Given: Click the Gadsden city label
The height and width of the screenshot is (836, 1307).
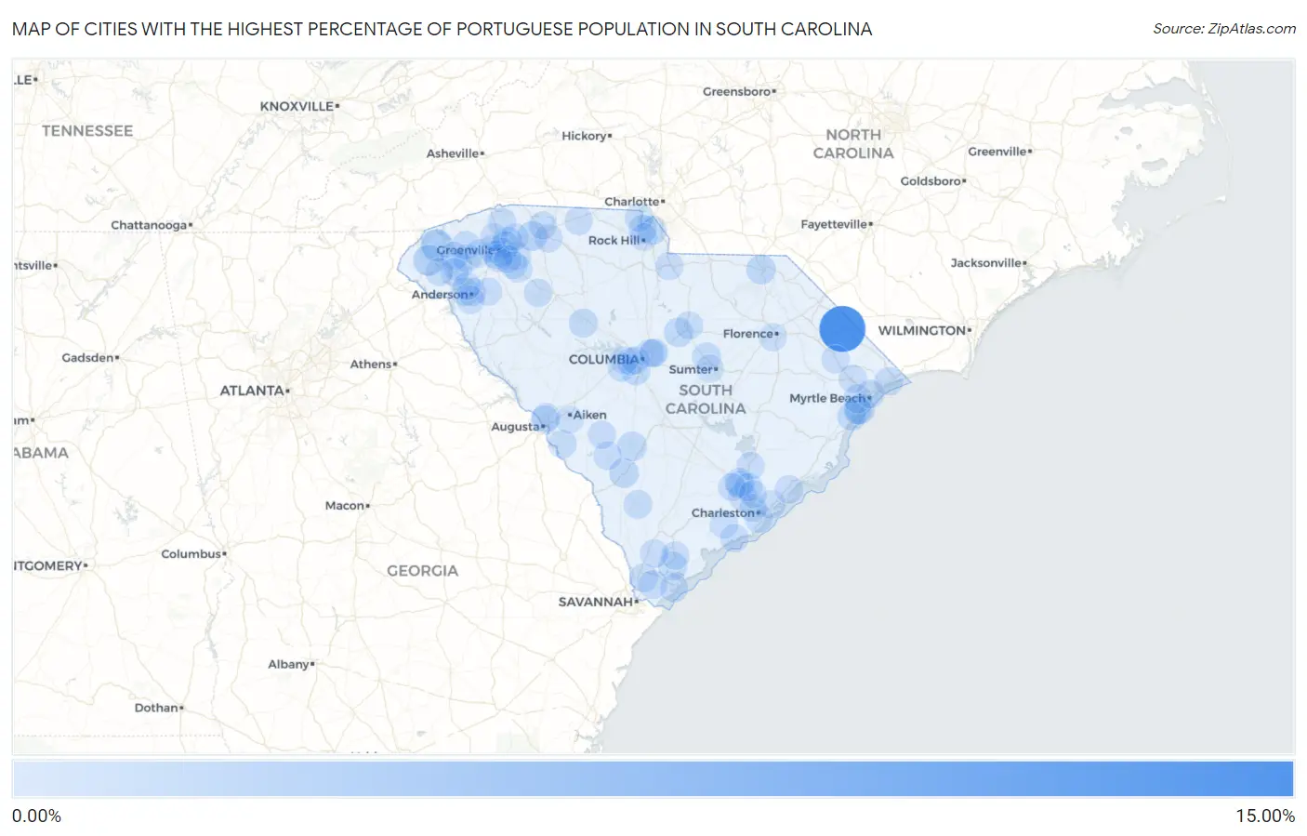Looking at the screenshot, I should [90, 357].
